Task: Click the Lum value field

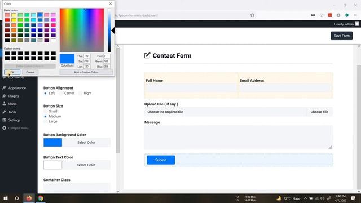Action: point(87,67)
